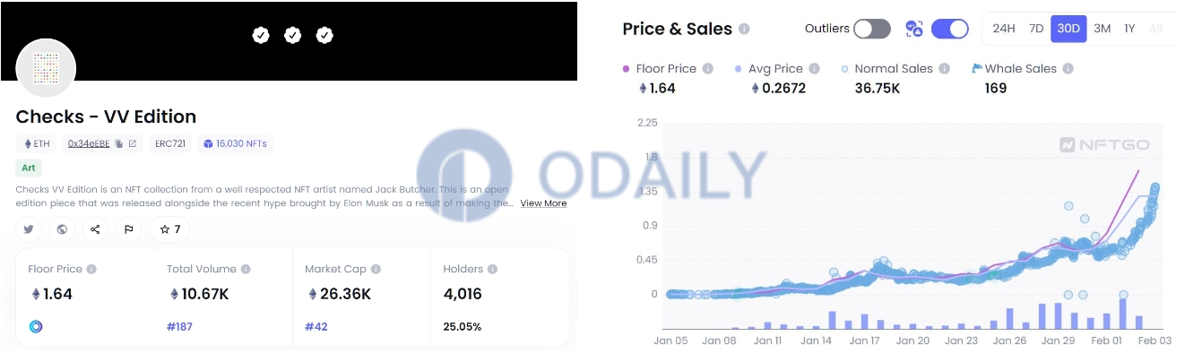The image size is (1185, 353).
Task: Select the 24H time range tab
Action: pos(1004,29)
